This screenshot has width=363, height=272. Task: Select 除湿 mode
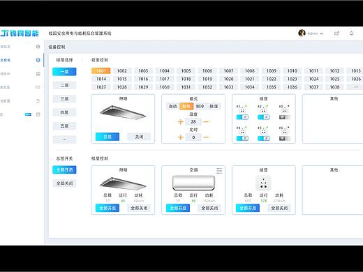click(x=214, y=107)
